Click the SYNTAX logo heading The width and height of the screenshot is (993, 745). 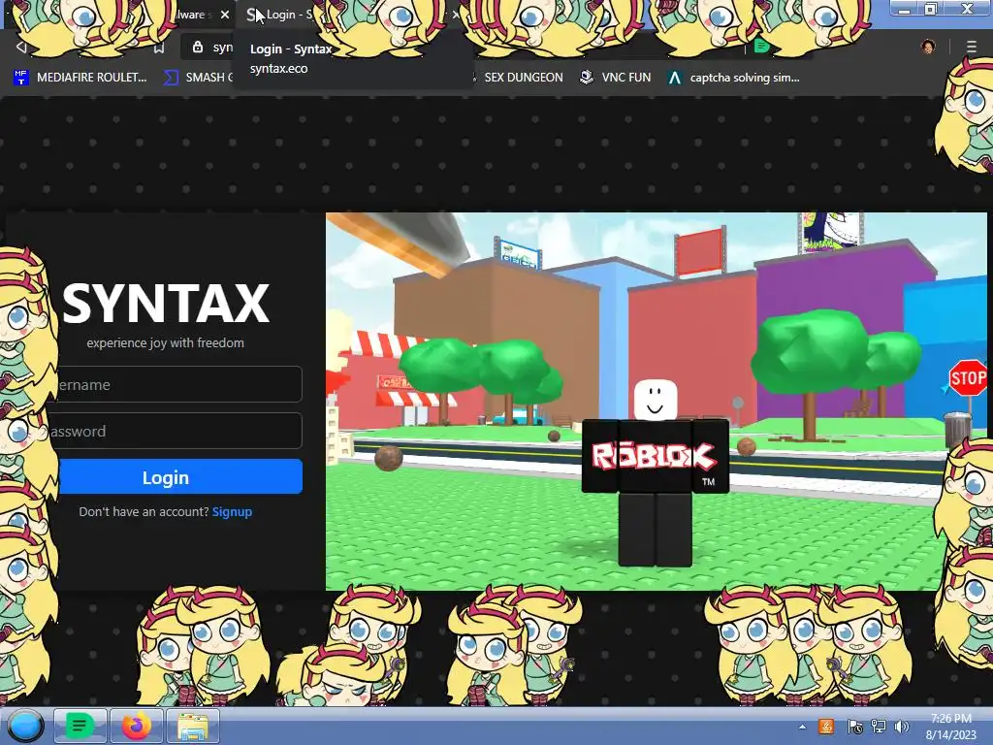coord(166,304)
